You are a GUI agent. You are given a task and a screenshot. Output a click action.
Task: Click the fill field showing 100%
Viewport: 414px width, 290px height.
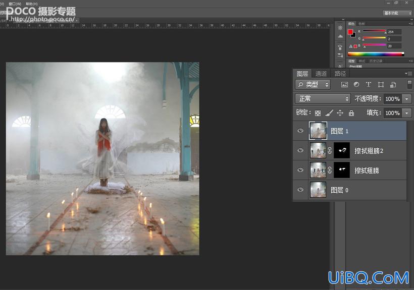(x=393, y=113)
